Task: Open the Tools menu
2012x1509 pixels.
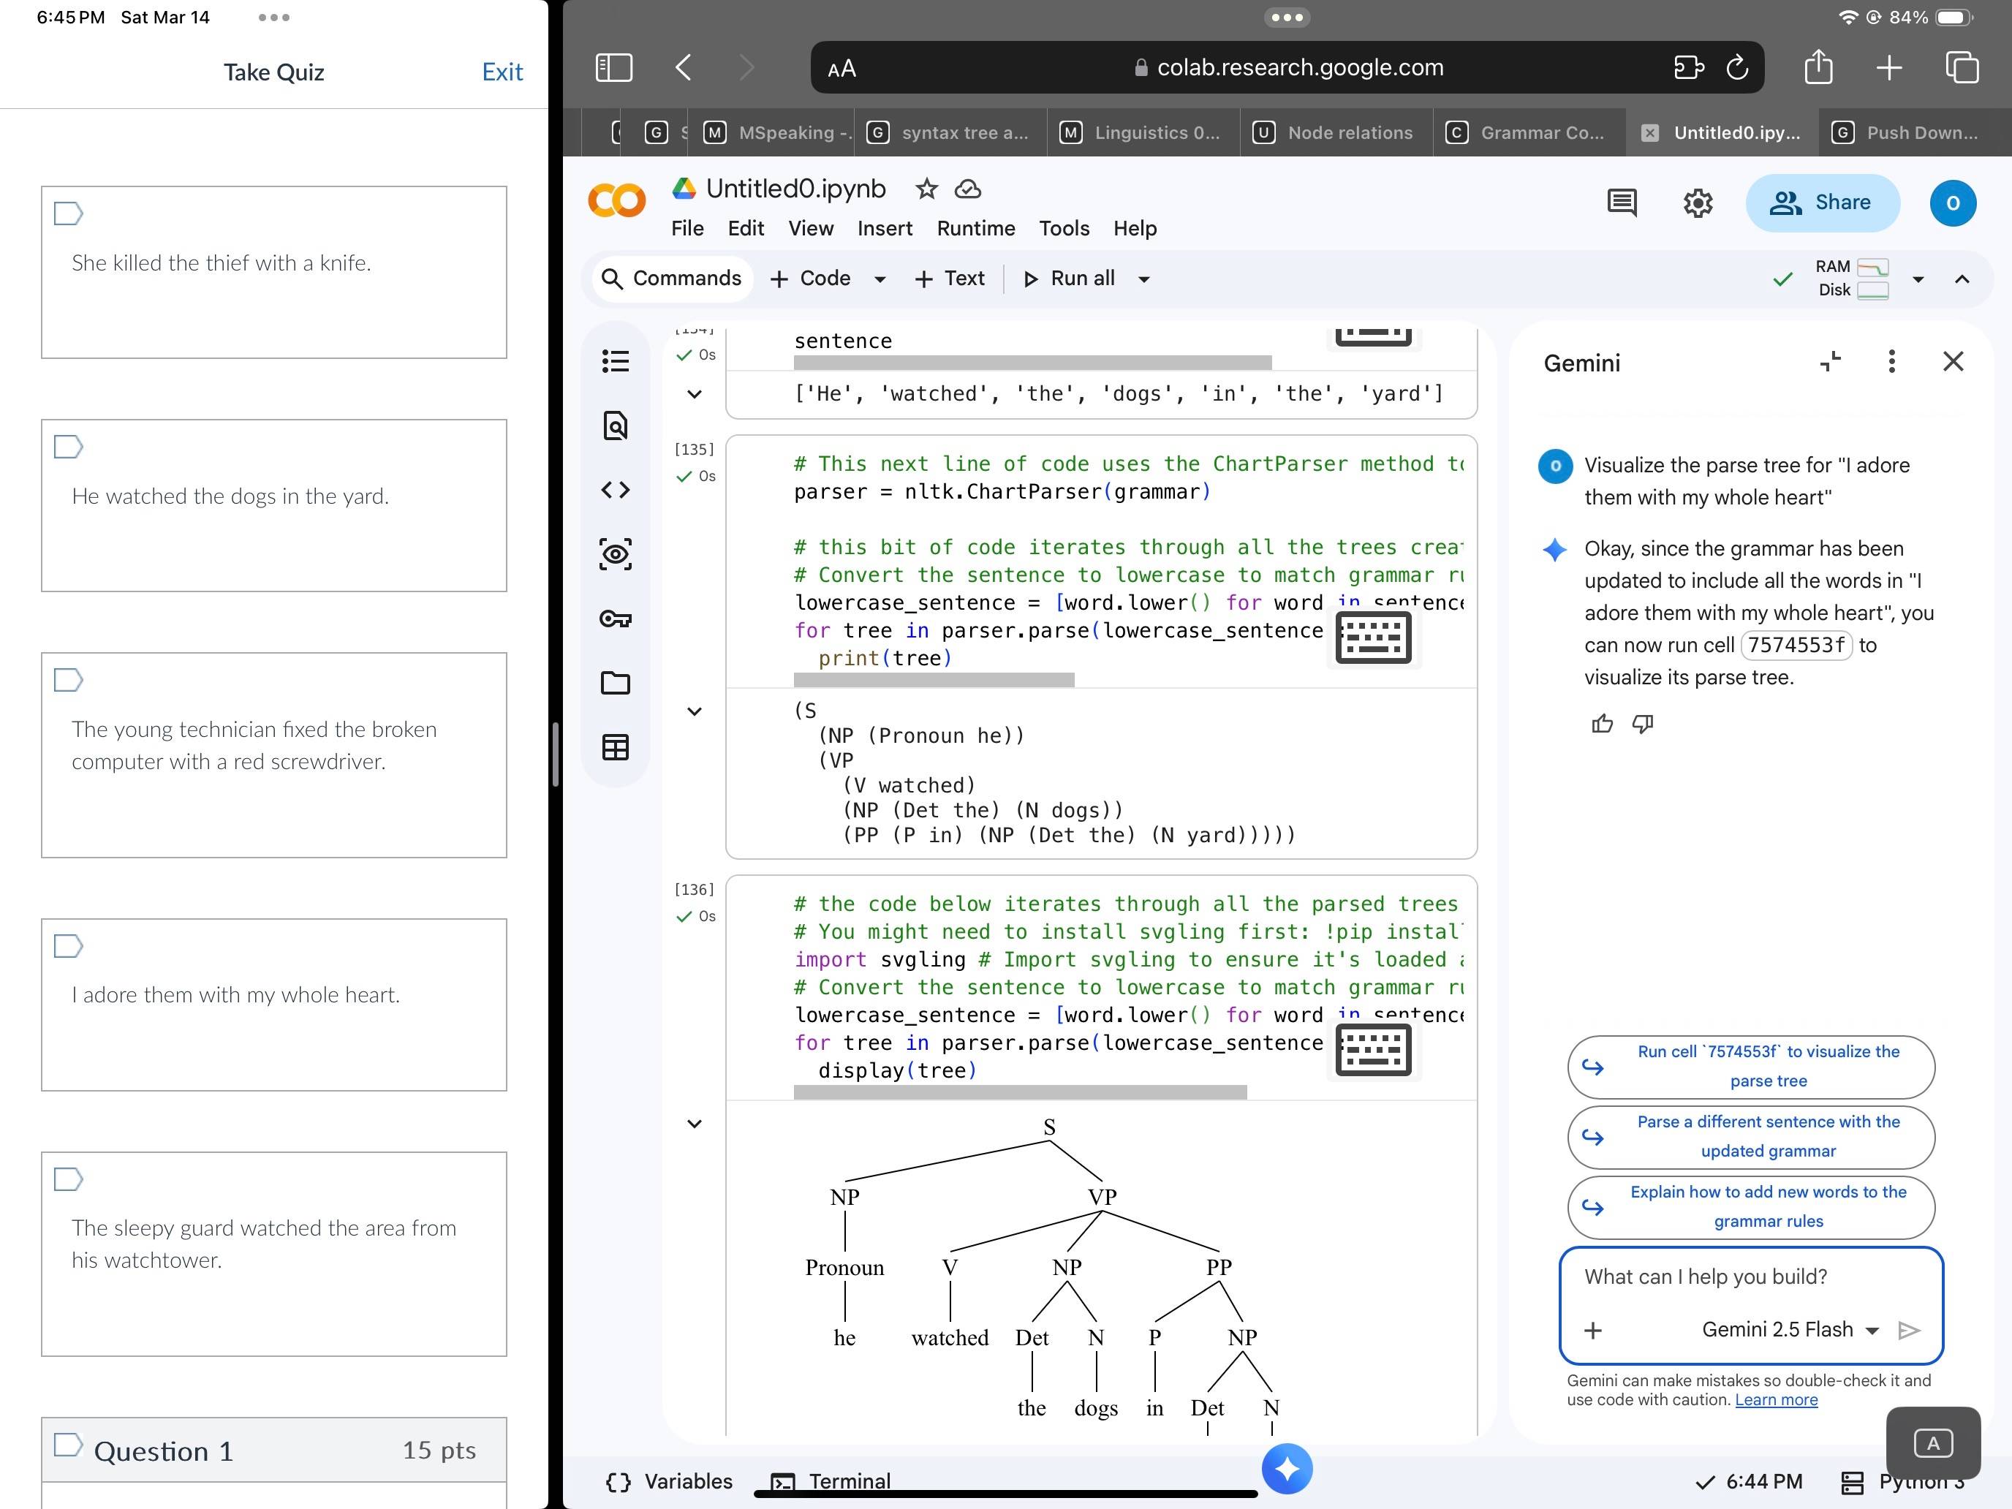Action: click(x=1064, y=228)
